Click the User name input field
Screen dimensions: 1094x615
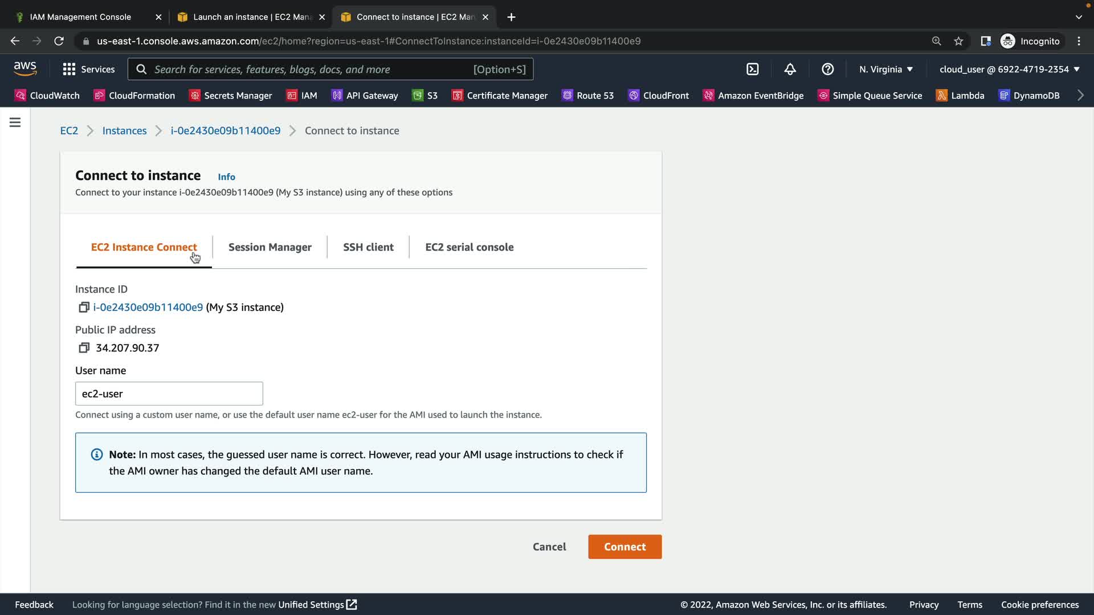click(169, 393)
